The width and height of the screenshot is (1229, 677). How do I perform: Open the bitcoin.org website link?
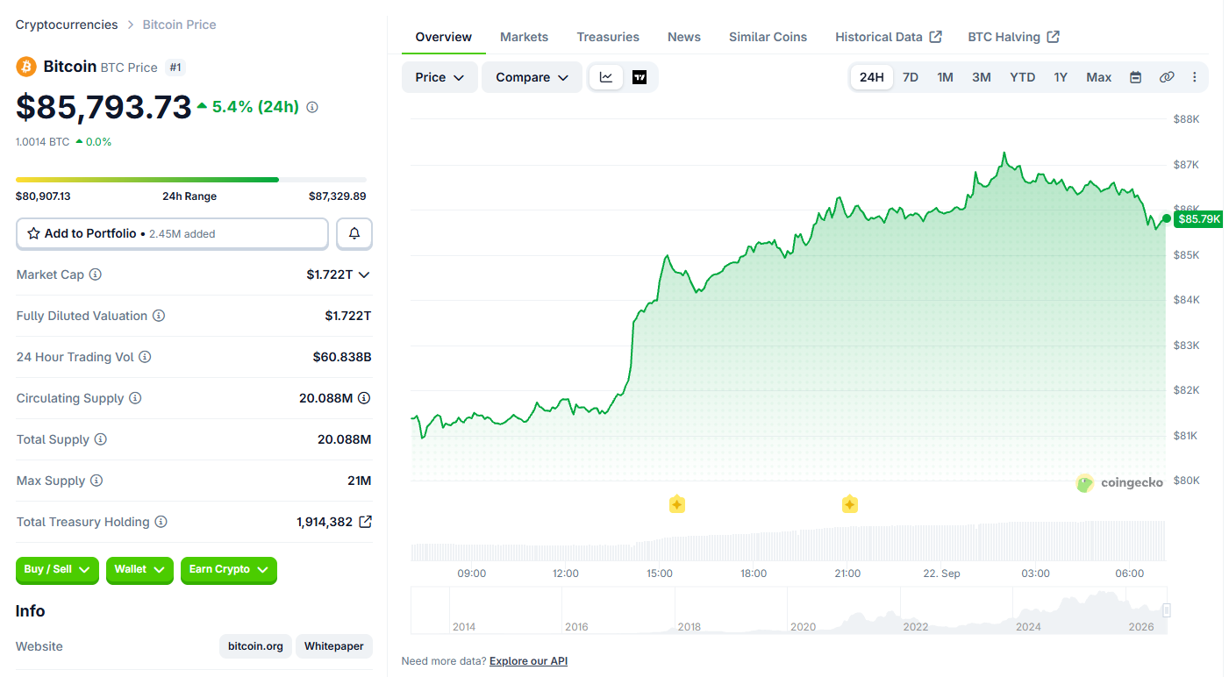(x=255, y=646)
